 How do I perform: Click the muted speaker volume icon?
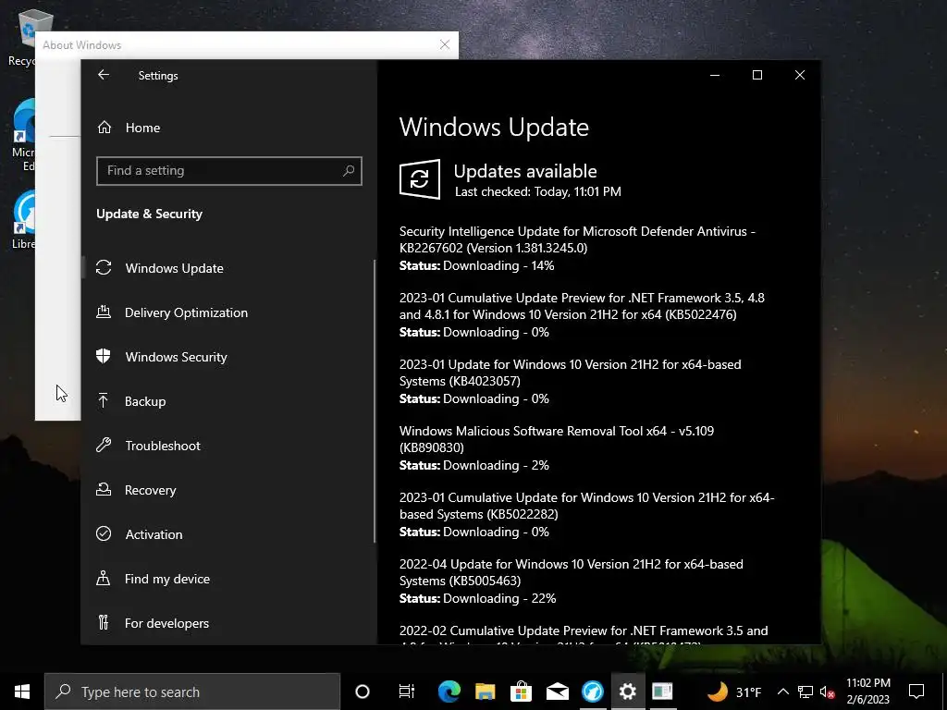point(828,692)
